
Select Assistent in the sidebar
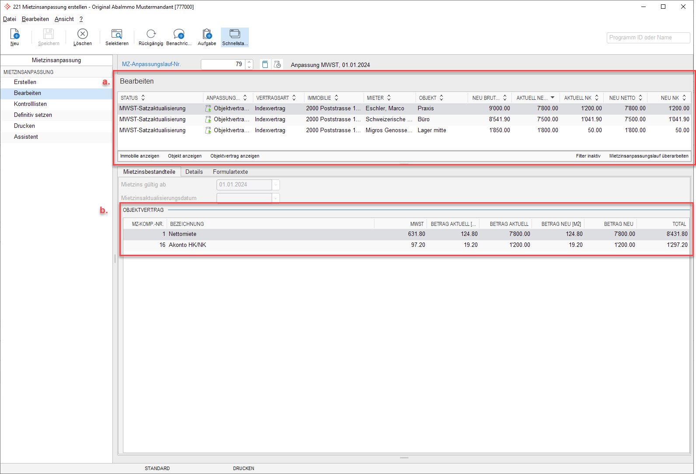56,137
